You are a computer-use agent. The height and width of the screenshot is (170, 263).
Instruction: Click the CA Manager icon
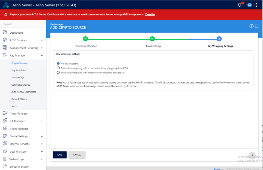point(5,121)
